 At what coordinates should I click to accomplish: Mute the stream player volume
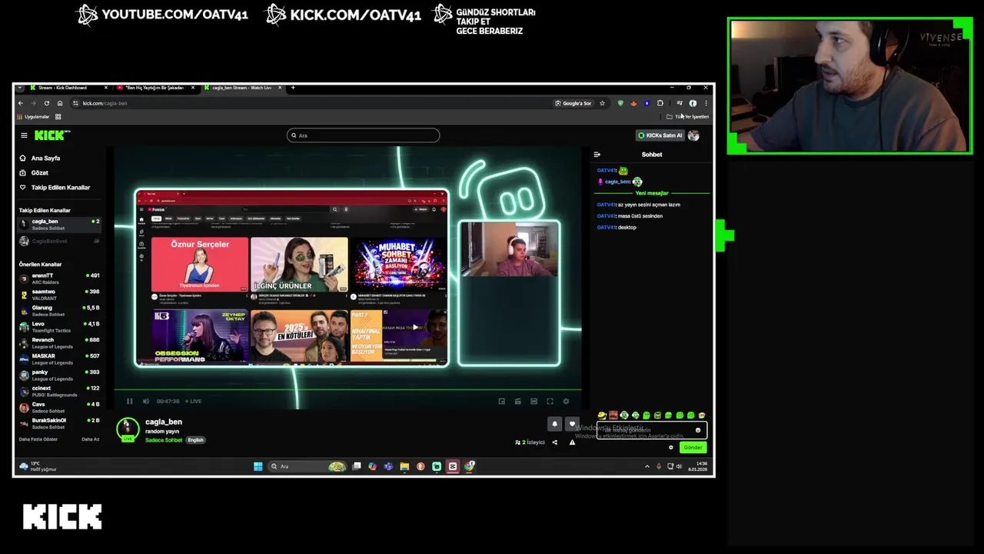pyautogui.click(x=145, y=401)
